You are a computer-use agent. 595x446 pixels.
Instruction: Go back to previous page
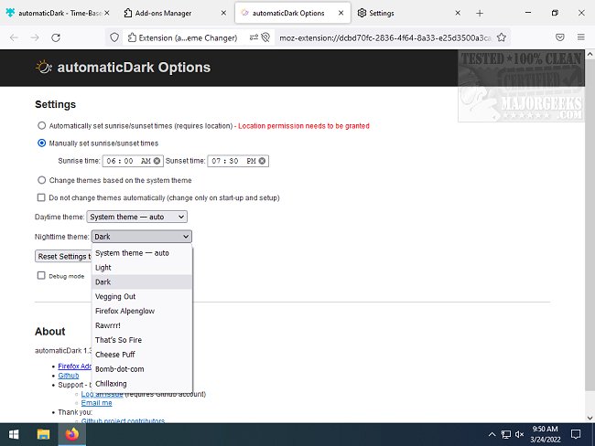click(14, 37)
